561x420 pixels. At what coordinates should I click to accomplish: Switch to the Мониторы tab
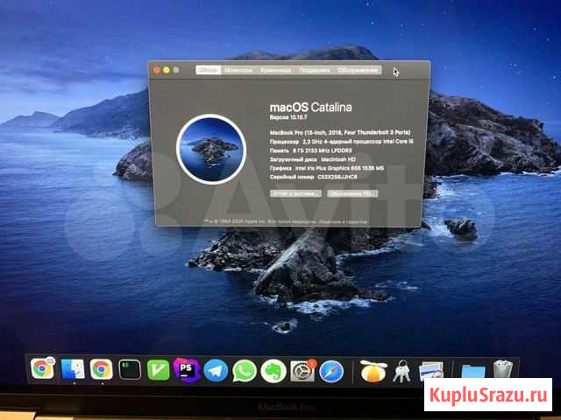[x=238, y=70]
